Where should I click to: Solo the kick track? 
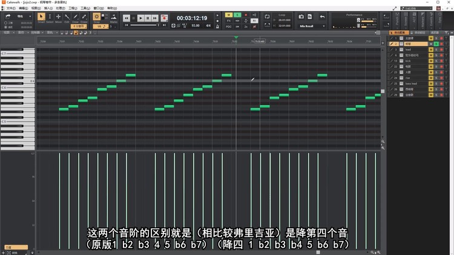coord(436,61)
